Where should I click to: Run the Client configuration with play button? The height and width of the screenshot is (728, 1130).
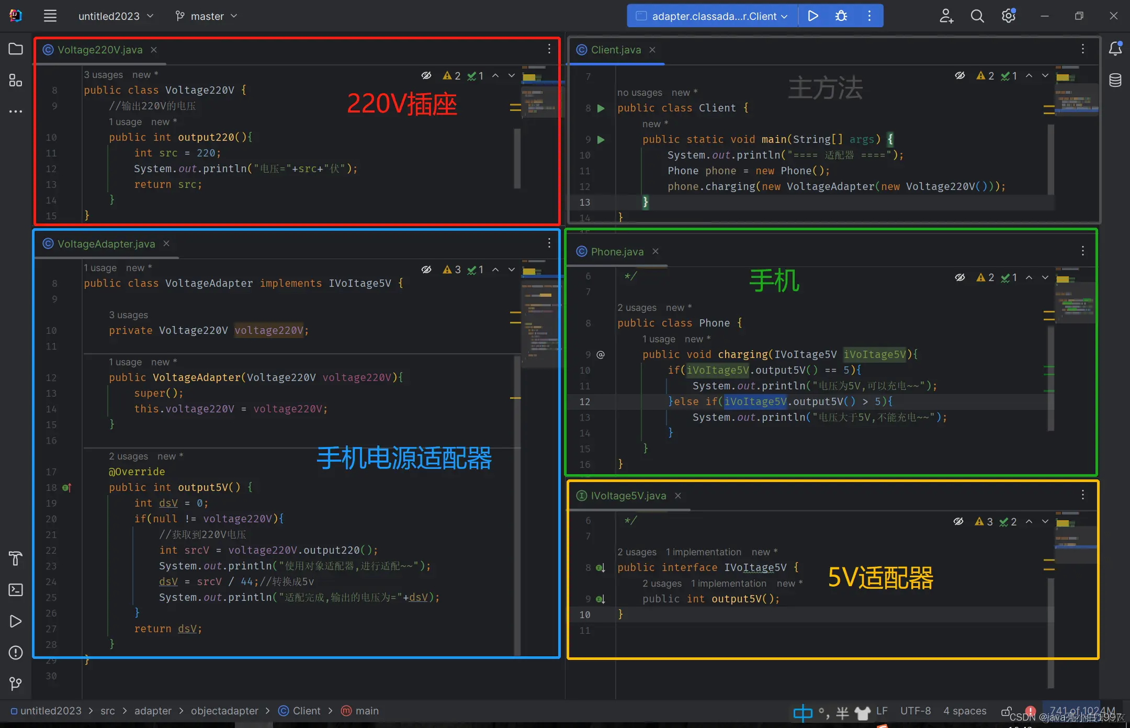812,16
